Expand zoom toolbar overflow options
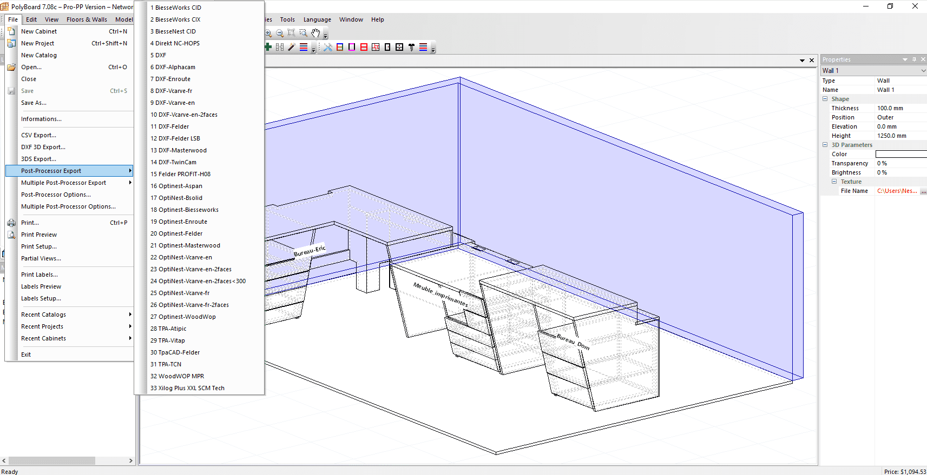This screenshot has width=927, height=475. (325, 35)
